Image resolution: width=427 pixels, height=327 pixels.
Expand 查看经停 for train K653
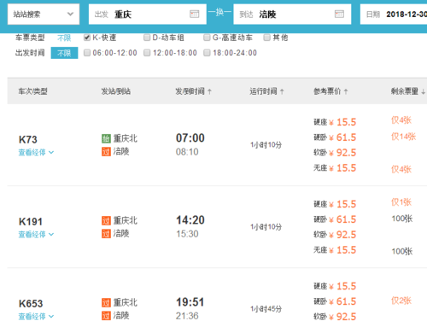point(36,317)
